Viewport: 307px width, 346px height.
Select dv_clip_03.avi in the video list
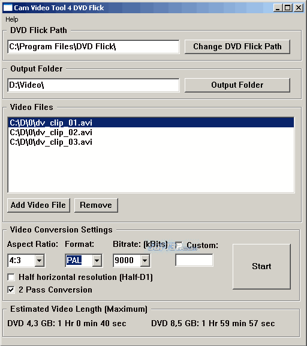coord(151,142)
